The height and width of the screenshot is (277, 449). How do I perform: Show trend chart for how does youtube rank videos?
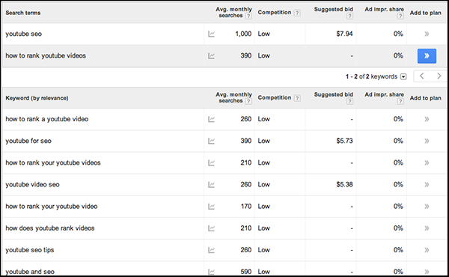(211, 228)
